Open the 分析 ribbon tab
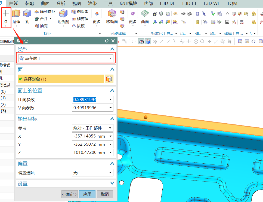The width and height of the screenshot is (263, 202). click(x=61, y=3)
